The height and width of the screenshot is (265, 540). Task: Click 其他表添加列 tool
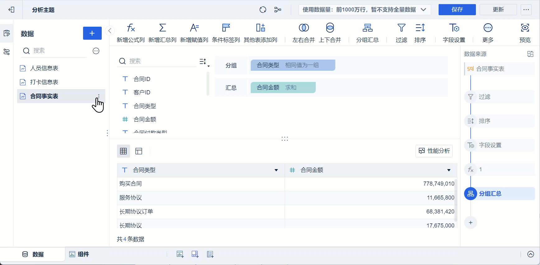tap(260, 33)
